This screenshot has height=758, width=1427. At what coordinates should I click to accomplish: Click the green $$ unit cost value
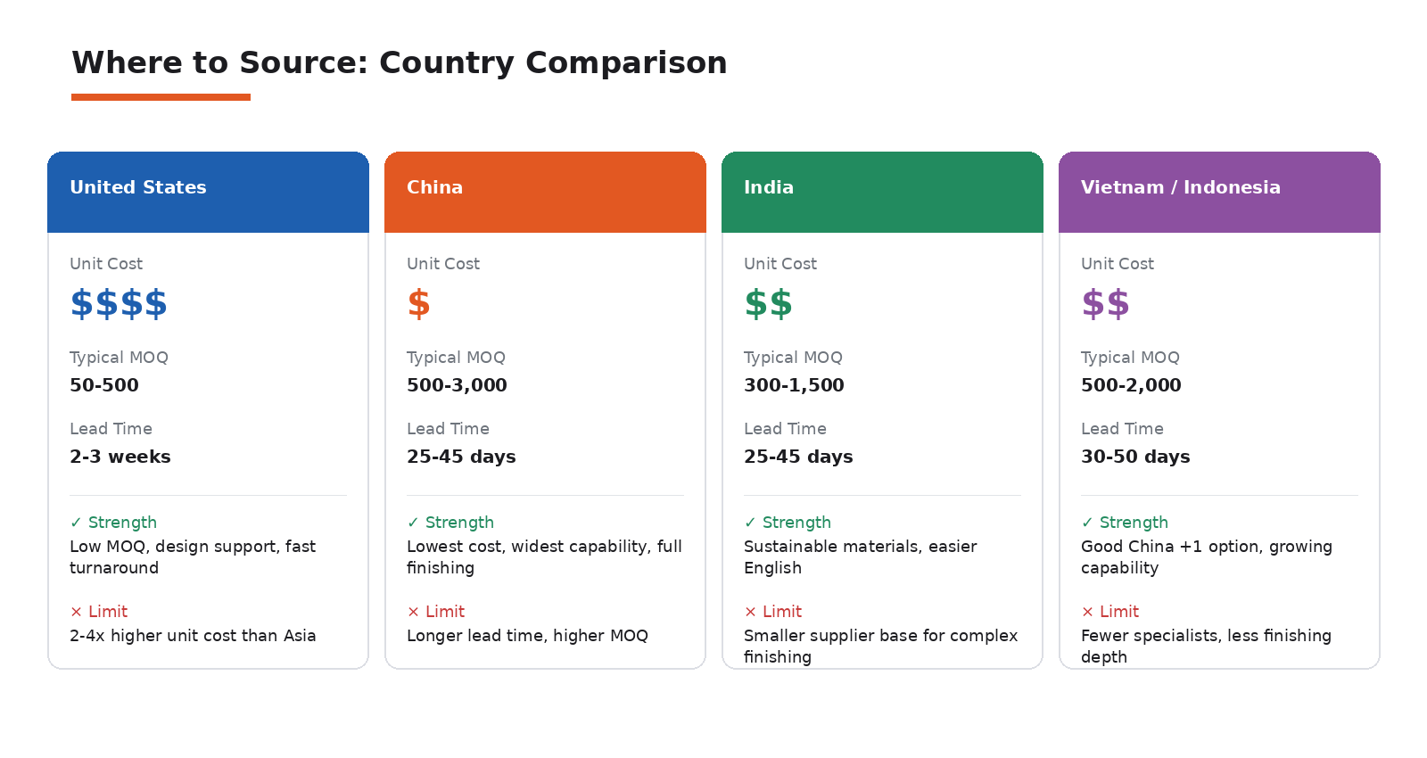click(768, 304)
